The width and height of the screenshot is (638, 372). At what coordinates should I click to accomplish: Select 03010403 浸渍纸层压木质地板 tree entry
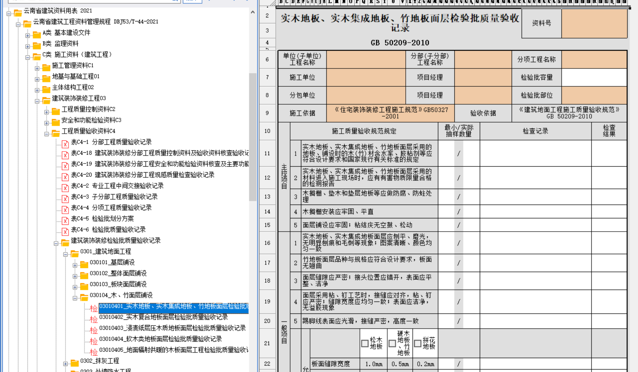(x=172, y=328)
